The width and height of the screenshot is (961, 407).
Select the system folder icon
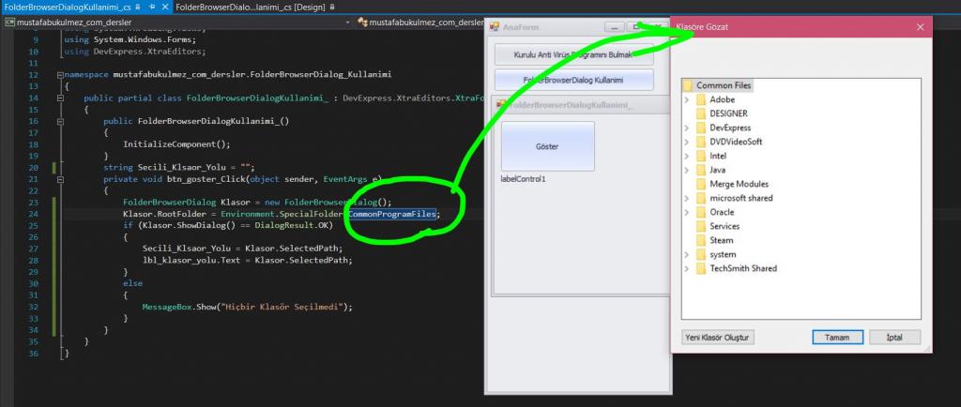(701, 254)
